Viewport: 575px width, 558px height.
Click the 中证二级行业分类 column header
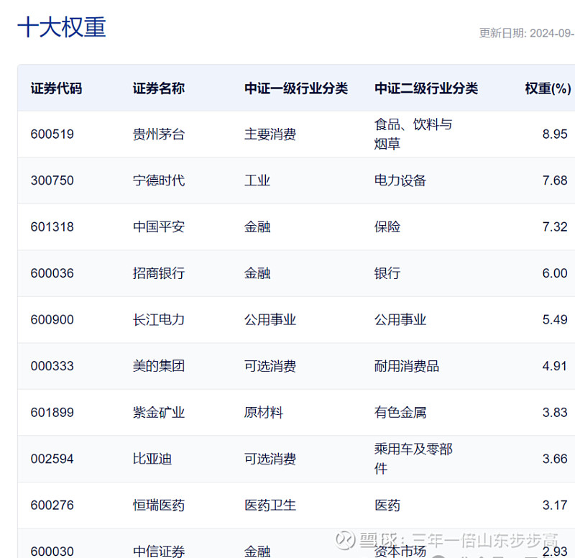(x=426, y=88)
